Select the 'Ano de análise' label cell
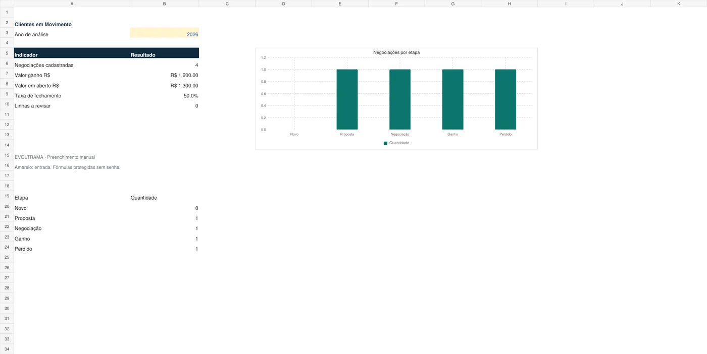Viewport: 707px width, 354px height. pos(72,33)
